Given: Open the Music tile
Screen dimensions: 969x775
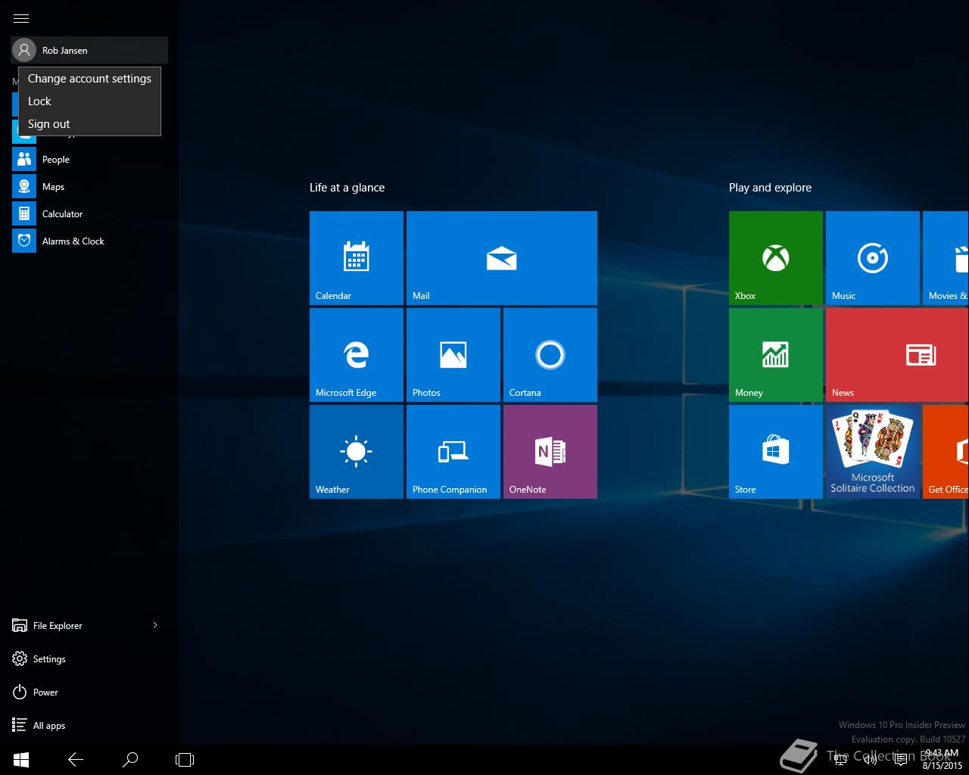Looking at the screenshot, I should pyautogui.click(x=872, y=258).
